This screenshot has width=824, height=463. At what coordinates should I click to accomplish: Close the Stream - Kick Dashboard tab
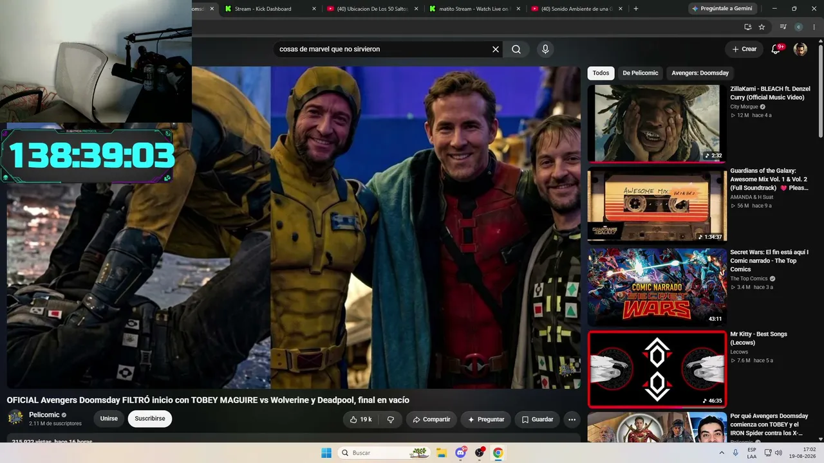(314, 9)
